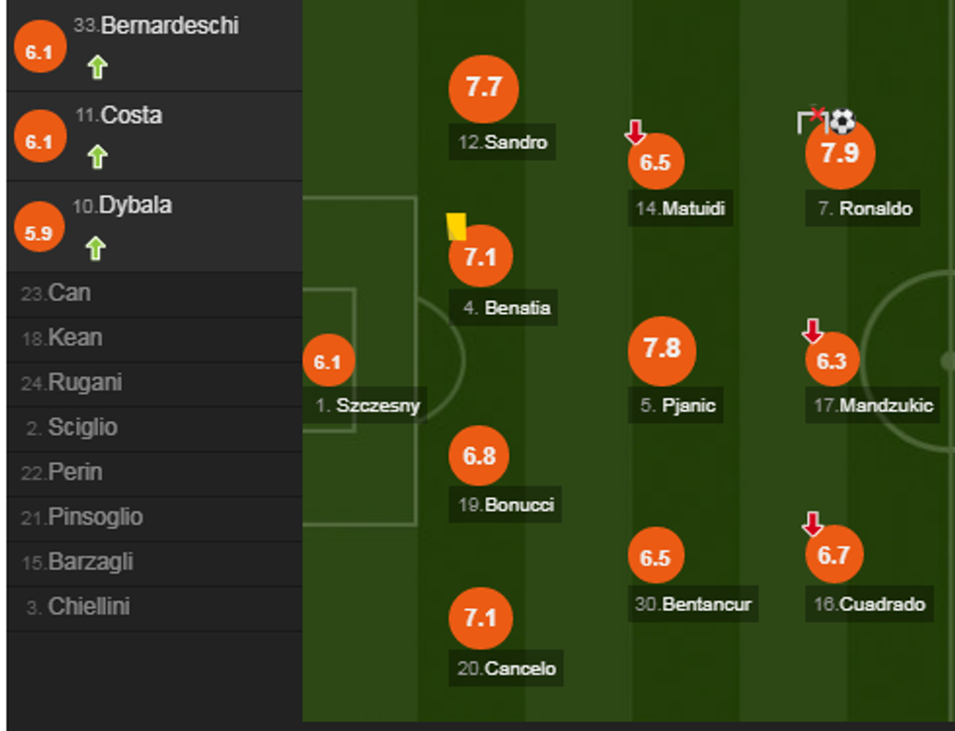This screenshot has width=955, height=731.
Task: Click the green sub-on arrow under Costa
Action: pyautogui.click(x=96, y=156)
